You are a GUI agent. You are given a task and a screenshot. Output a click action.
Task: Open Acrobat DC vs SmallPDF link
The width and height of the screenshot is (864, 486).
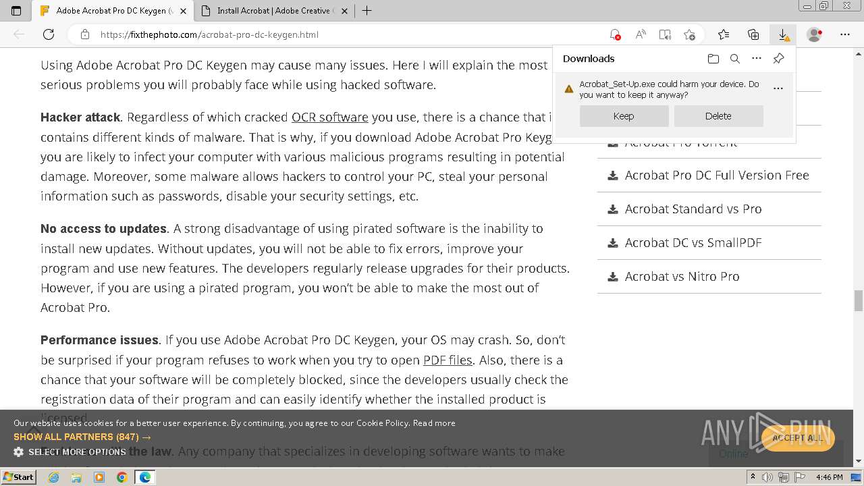(x=693, y=243)
